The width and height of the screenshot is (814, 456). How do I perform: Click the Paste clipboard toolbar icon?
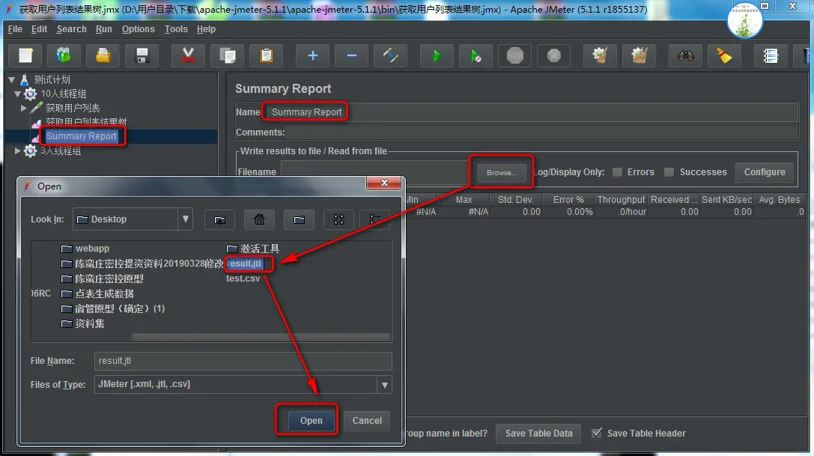click(x=267, y=55)
